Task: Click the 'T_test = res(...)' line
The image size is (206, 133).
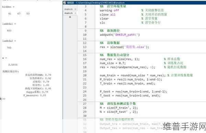Action: 130,95
